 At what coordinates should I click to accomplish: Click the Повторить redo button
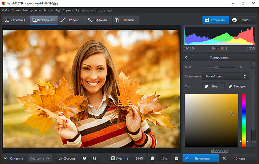click(x=40, y=158)
